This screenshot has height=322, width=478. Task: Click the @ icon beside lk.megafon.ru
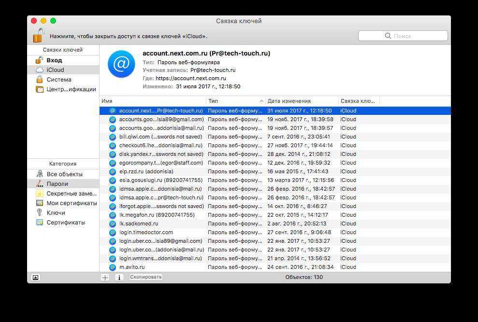113,215
